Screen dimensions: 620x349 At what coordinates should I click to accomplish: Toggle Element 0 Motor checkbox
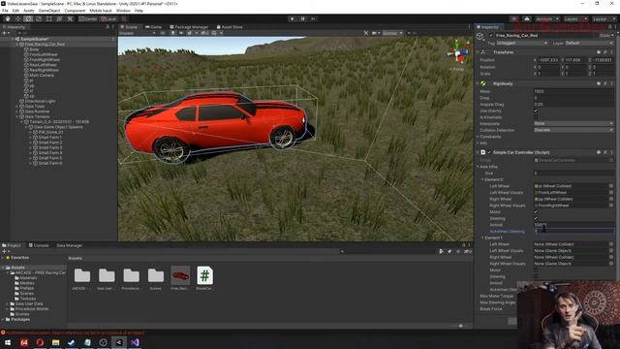[536, 211]
